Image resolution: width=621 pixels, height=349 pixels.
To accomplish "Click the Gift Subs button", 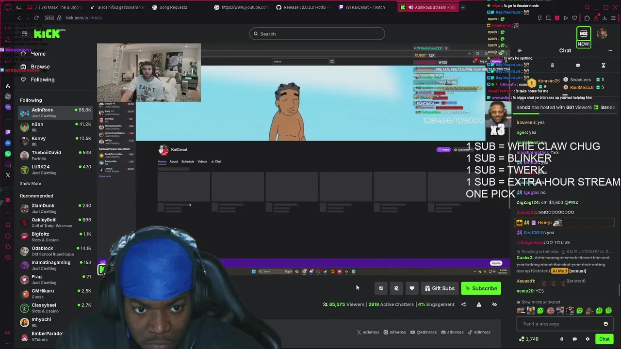I will pos(440,288).
